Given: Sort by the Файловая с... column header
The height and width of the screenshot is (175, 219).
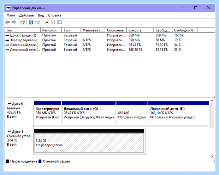Looking at the screenshot, I should 93,30.
